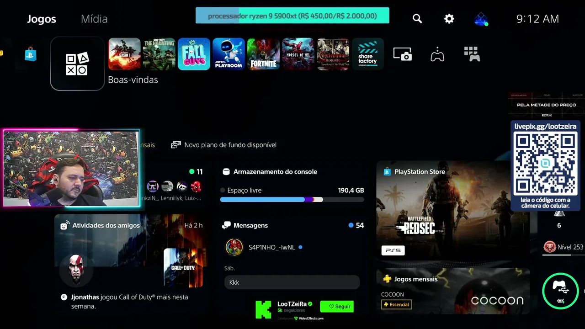
Task: Open the Essencial PS Plus badge
Action: (x=397, y=304)
